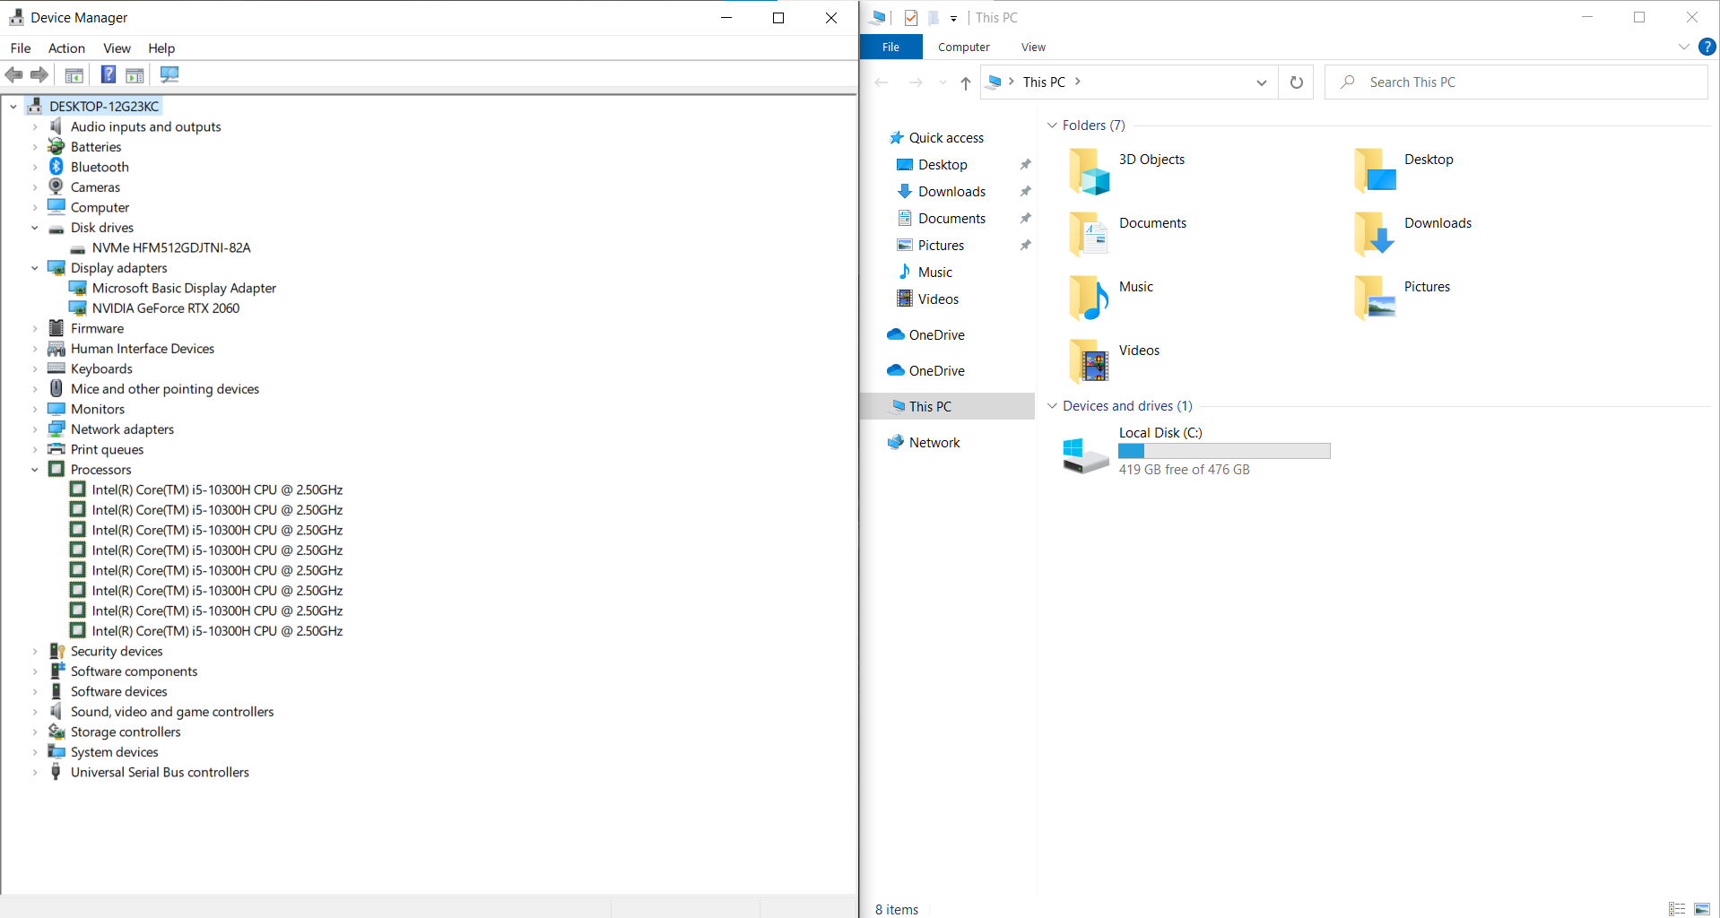Collapse the Processors tree node
This screenshot has height=918, width=1720.
coord(35,470)
